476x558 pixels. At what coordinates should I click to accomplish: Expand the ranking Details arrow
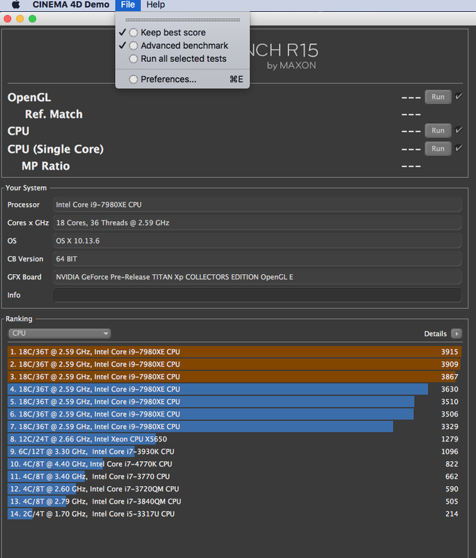pyautogui.click(x=456, y=333)
